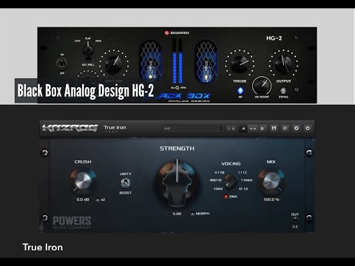Click the Kazrog logo
The image size is (355, 266).
click(x=70, y=128)
